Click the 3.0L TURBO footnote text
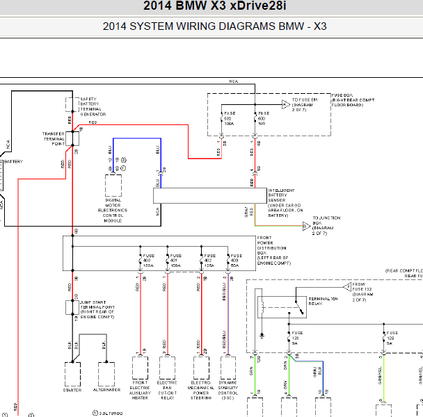 pyautogui.click(x=111, y=414)
